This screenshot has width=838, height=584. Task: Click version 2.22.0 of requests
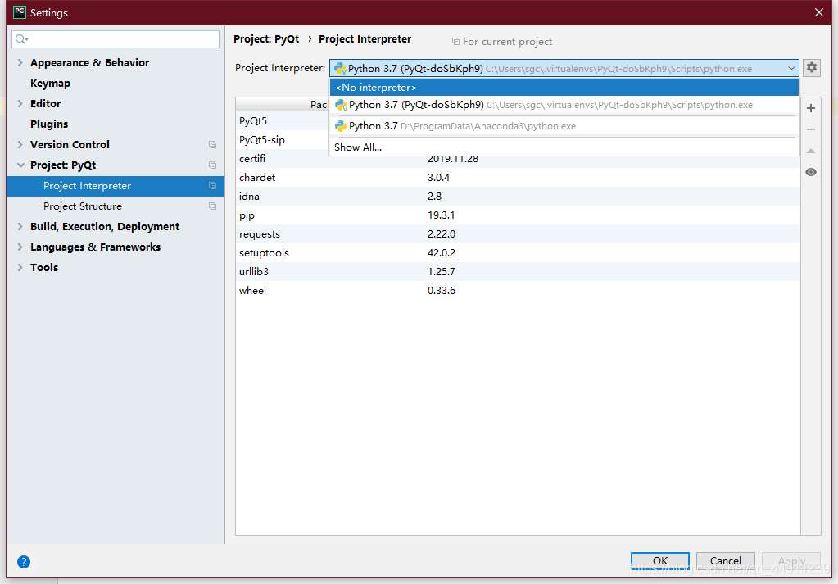442,234
